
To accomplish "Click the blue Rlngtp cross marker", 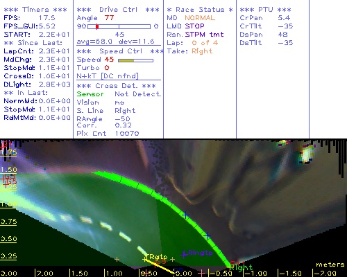I will (184, 254).
